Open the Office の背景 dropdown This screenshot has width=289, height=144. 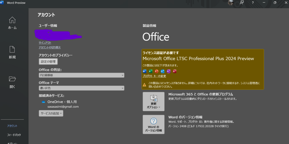pos(81,75)
